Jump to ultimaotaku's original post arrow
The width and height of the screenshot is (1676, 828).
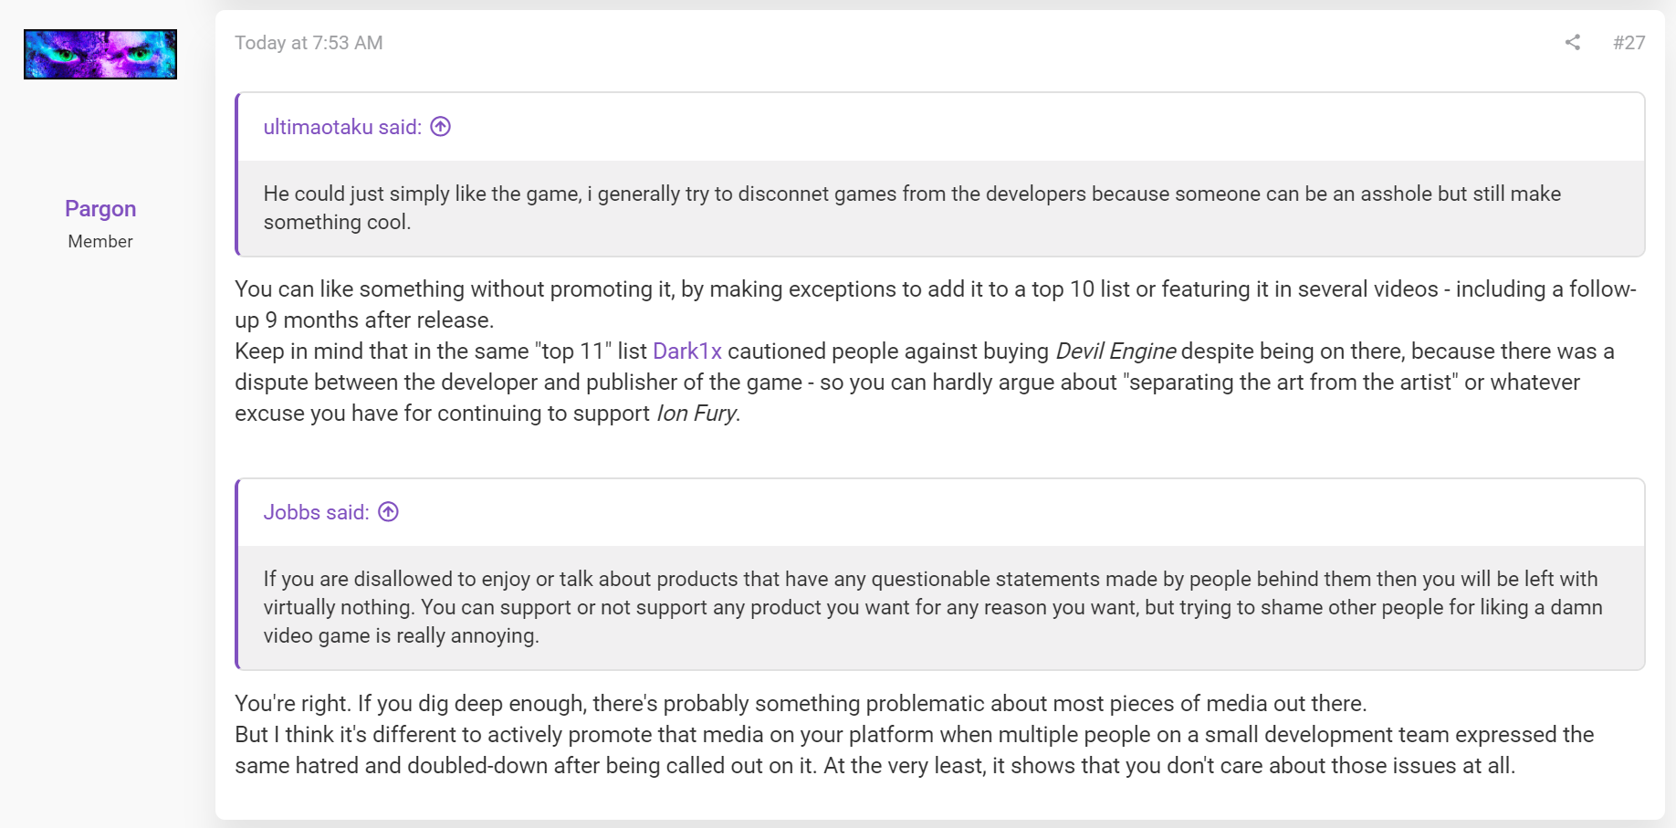point(441,127)
